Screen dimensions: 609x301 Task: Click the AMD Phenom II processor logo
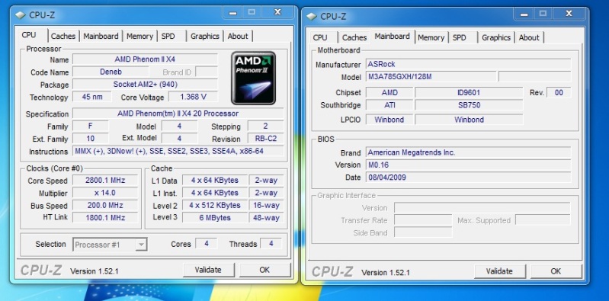tap(253, 78)
